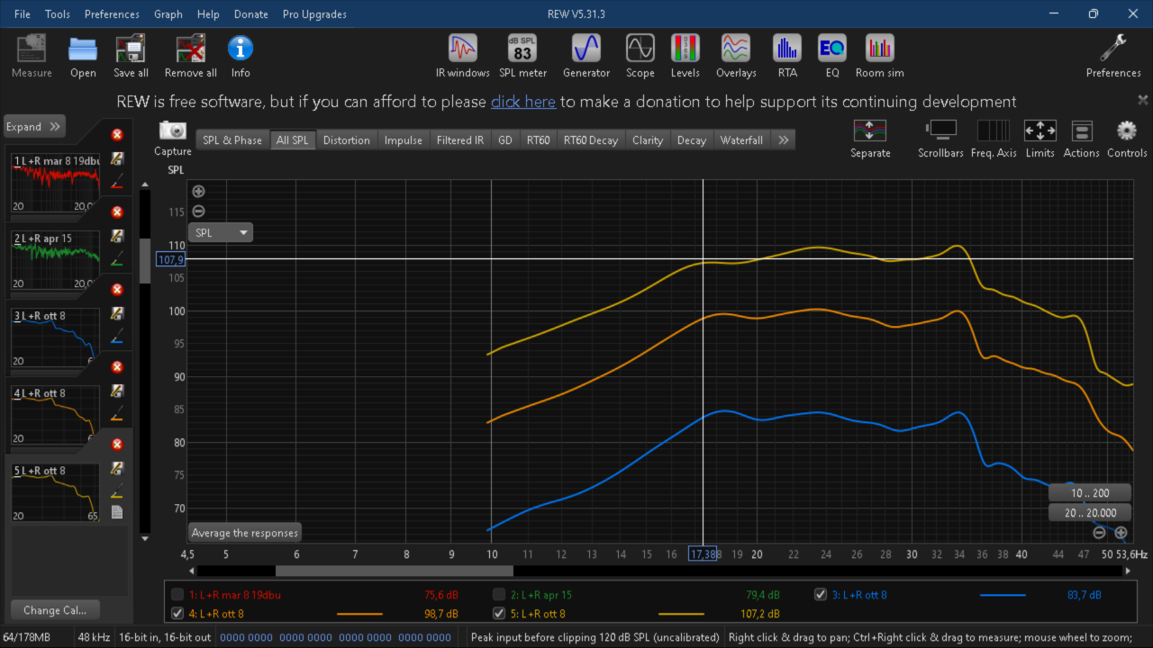Image resolution: width=1153 pixels, height=648 pixels.
Task: Open the Preferences menu
Action: 112,13
